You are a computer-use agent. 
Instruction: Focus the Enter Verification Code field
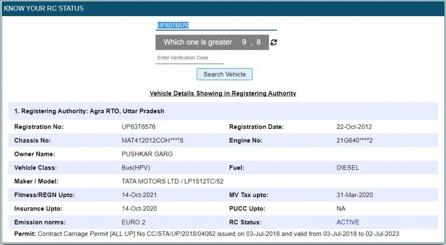(189, 58)
